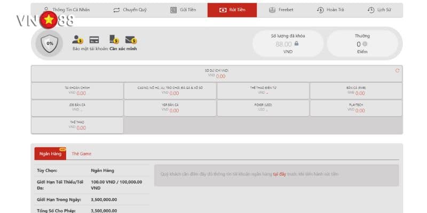Screen dimensions: 427x213
Task: Click the envelope email verification icon
Action: point(131,39)
